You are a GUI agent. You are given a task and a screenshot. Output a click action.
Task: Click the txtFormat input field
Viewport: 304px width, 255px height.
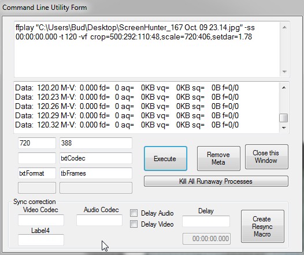click(37, 173)
